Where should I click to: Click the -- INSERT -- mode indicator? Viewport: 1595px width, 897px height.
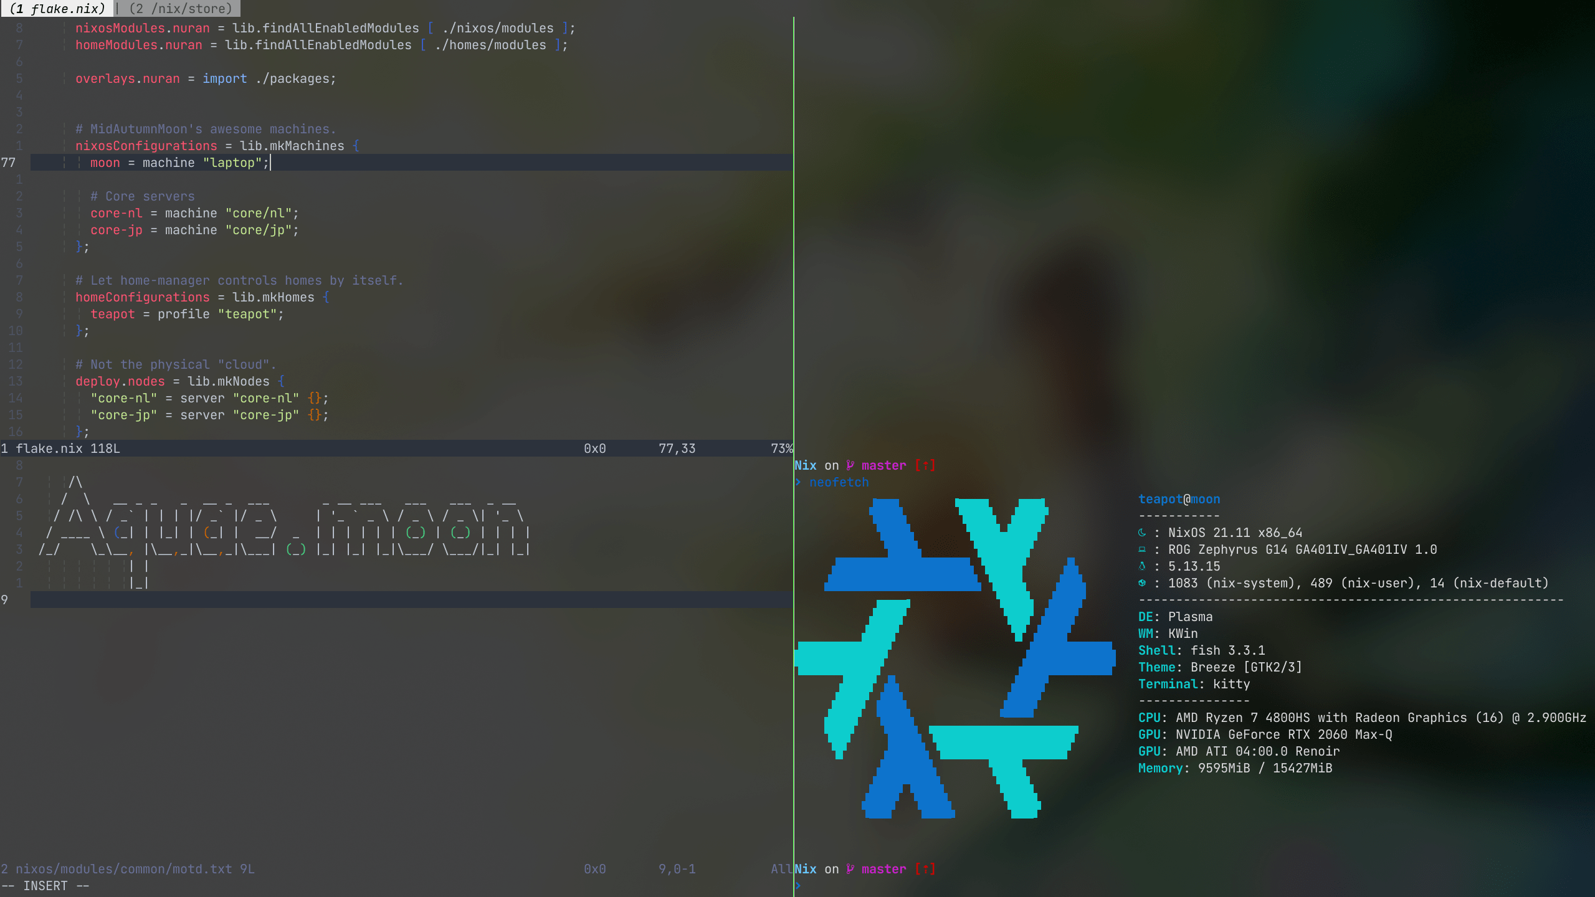(x=45, y=886)
